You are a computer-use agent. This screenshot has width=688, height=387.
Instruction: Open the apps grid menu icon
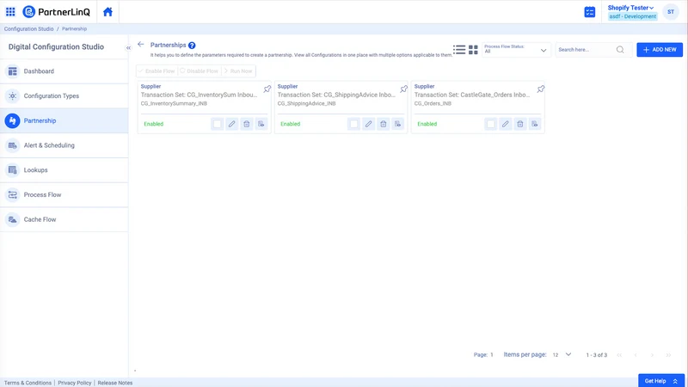(10, 12)
